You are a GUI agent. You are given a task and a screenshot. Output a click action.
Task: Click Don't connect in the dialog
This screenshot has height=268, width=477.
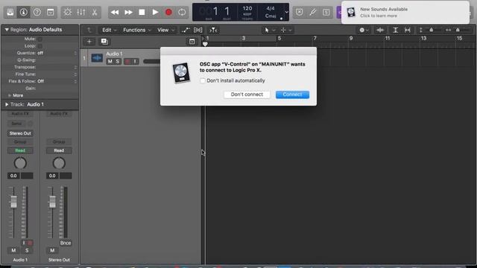pyautogui.click(x=247, y=95)
